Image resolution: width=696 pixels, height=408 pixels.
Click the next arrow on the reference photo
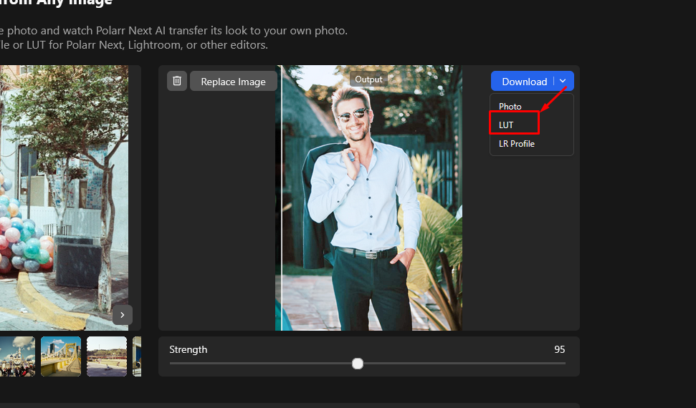[x=123, y=314]
